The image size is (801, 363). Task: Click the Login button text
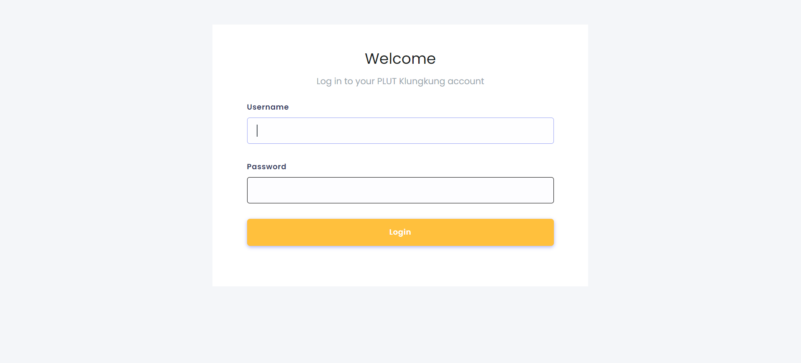400,232
